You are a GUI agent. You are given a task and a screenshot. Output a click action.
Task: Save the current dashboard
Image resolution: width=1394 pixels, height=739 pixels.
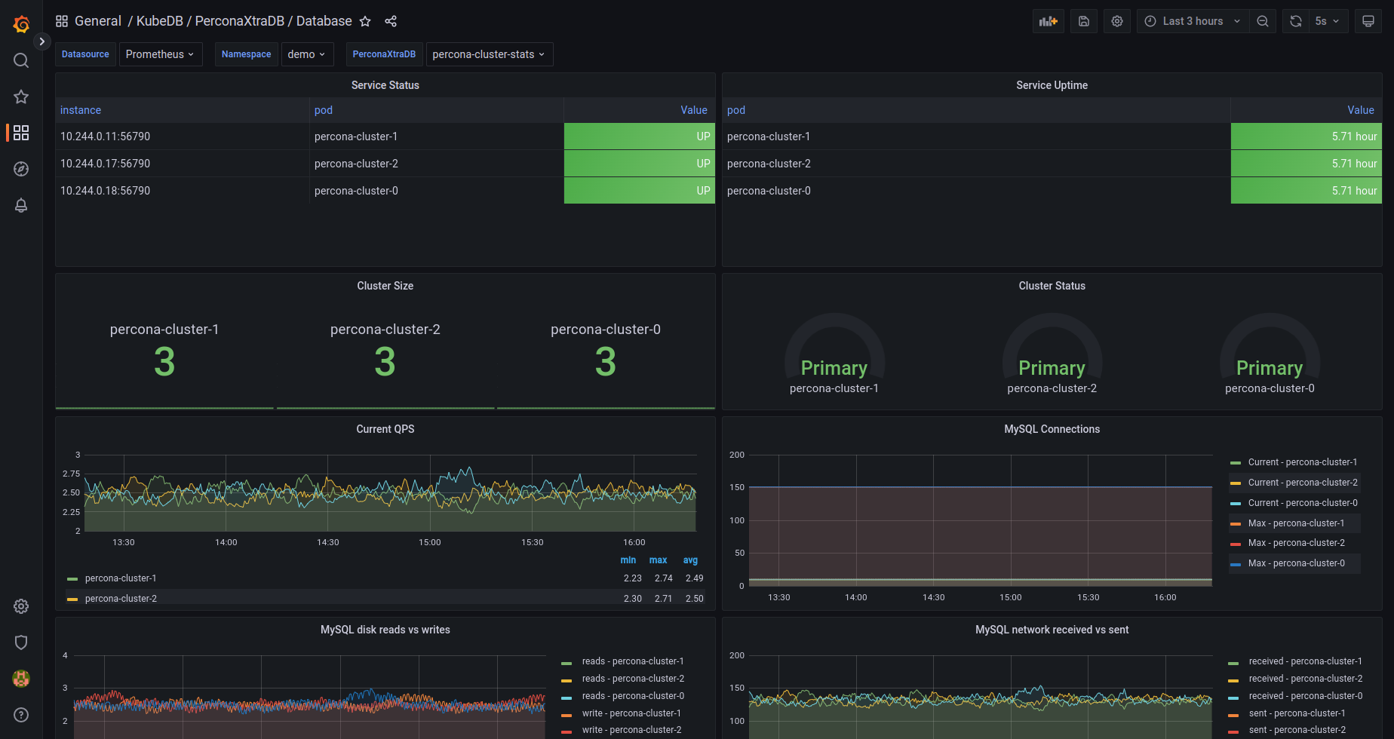(x=1083, y=20)
